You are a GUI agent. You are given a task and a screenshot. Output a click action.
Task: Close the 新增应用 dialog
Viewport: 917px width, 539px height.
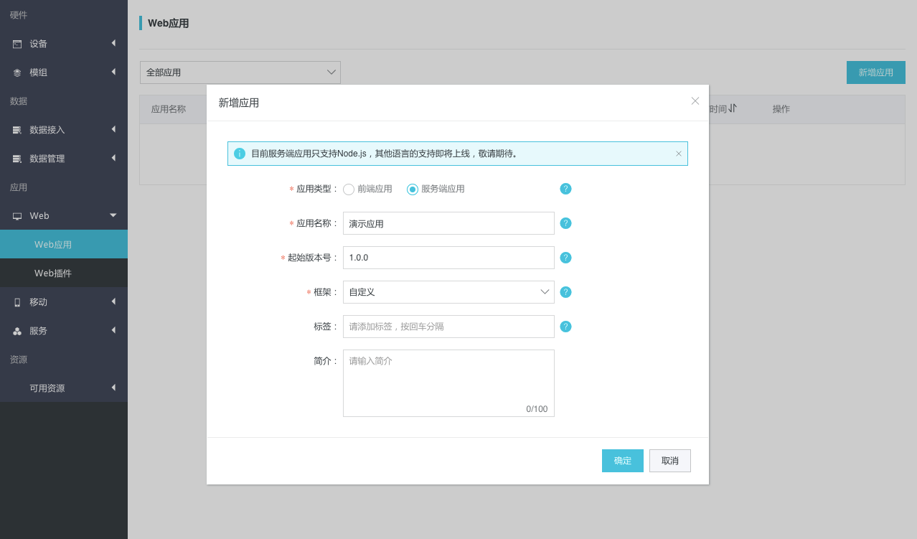695,101
